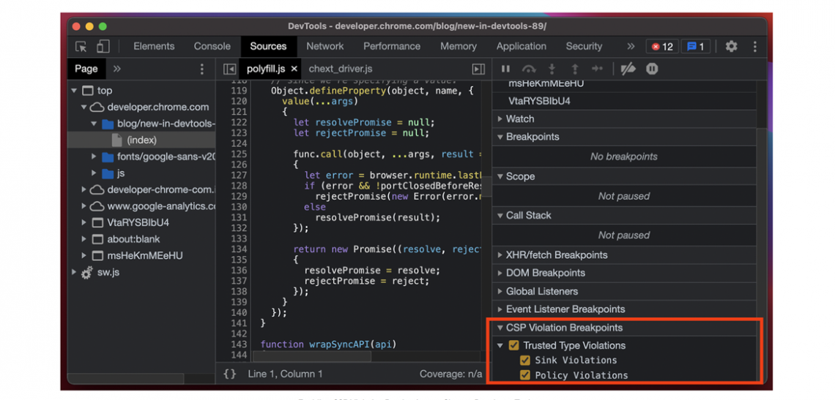
Task: Open DevTools settings gear
Action: click(x=731, y=46)
